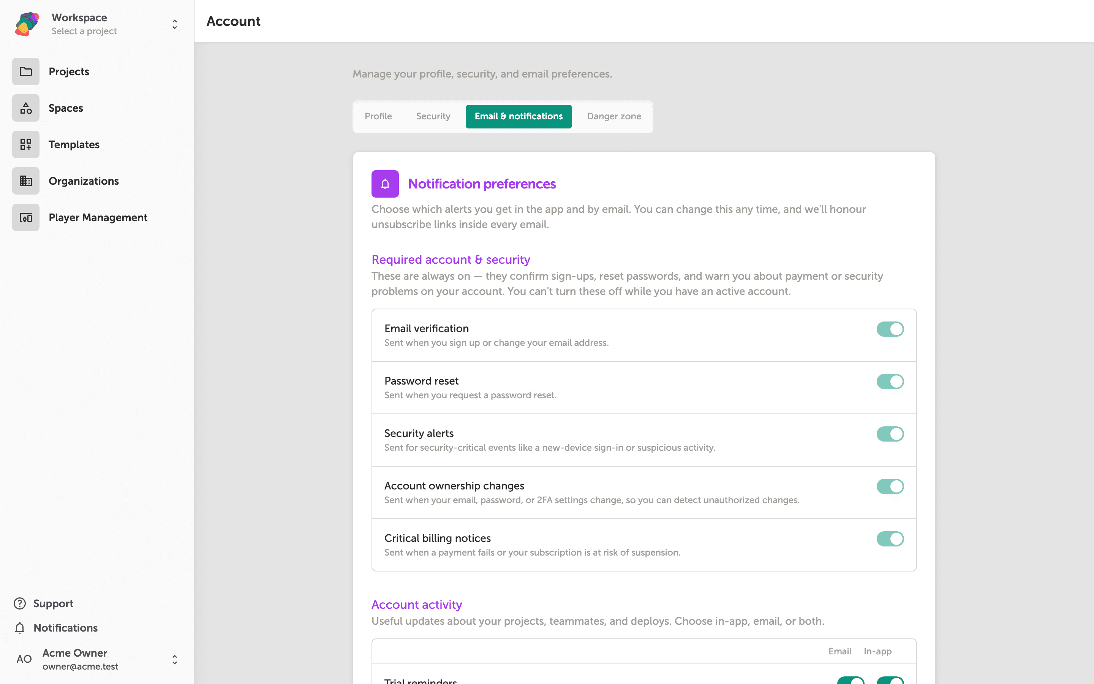Click the Account activity heading
Image resolution: width=1094 pixels, height=684 pixels.
pyautogui.click(x=417, y=604)
